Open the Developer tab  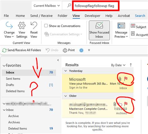coord(92,16)
